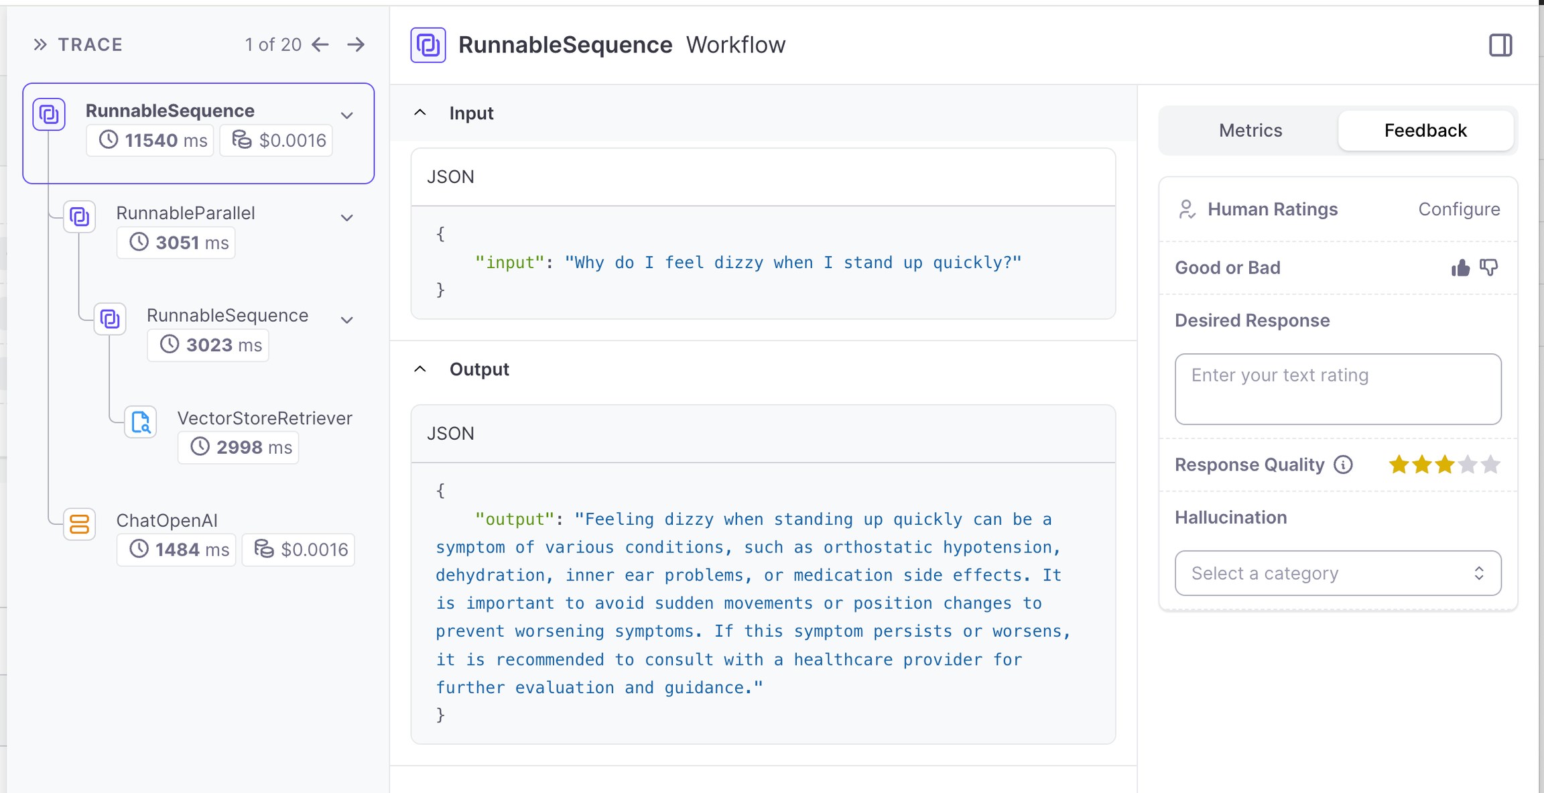Toggle the side panel layout icon
This screenshot has height=793, width=1544.
[x=1500, y=46]
